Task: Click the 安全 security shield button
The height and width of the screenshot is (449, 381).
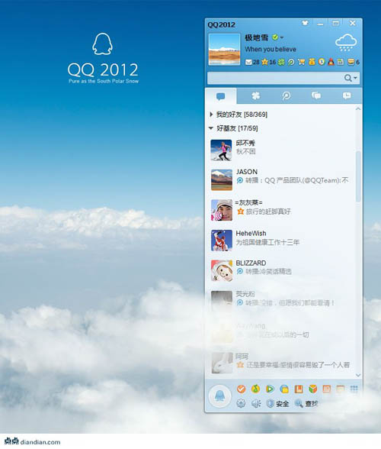Action: [x=278, y=403]
